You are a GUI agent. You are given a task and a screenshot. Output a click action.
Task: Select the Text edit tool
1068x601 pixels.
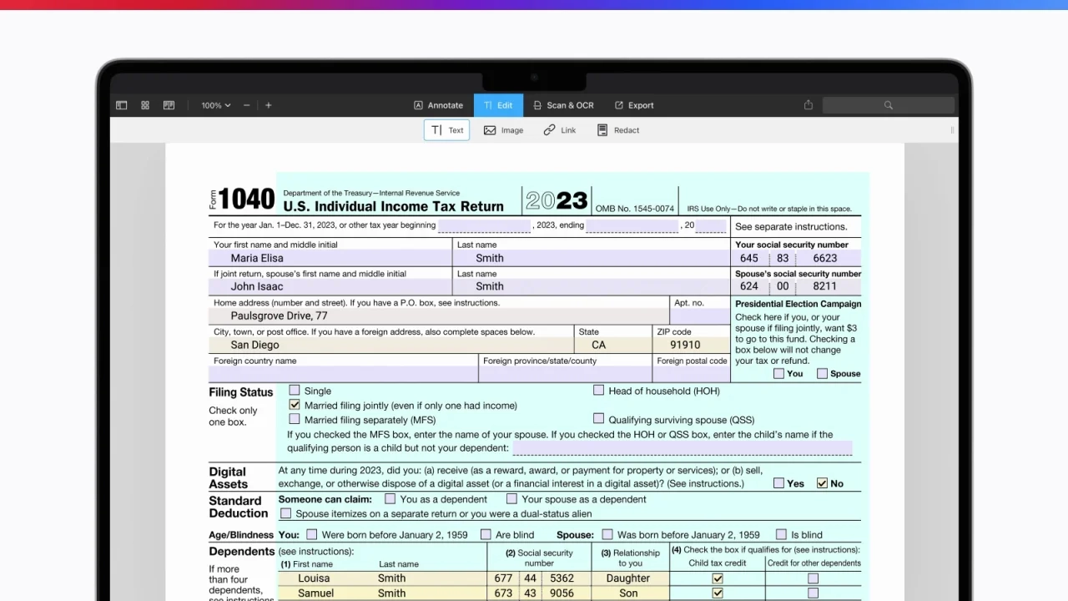click(x=446, y=130)
